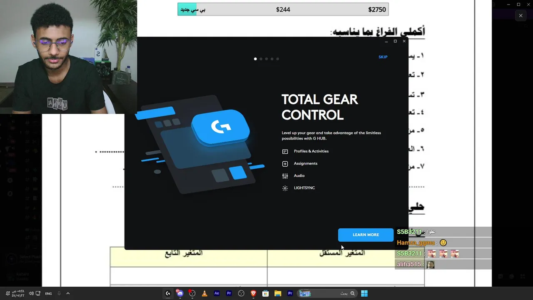Click the alifia515 chat message
This screenshot has width=533, height=300.
point(443,264)
